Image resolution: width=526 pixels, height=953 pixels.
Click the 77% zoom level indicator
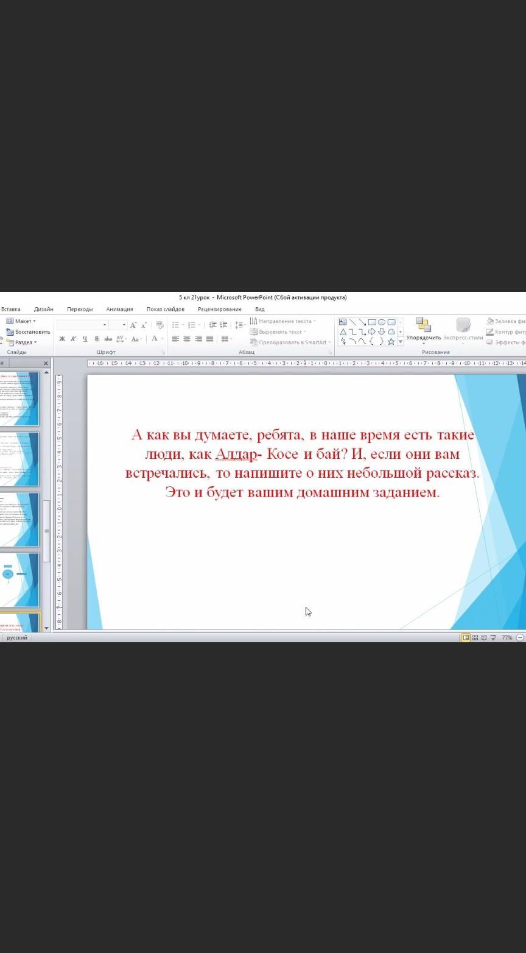coord(507,637)
